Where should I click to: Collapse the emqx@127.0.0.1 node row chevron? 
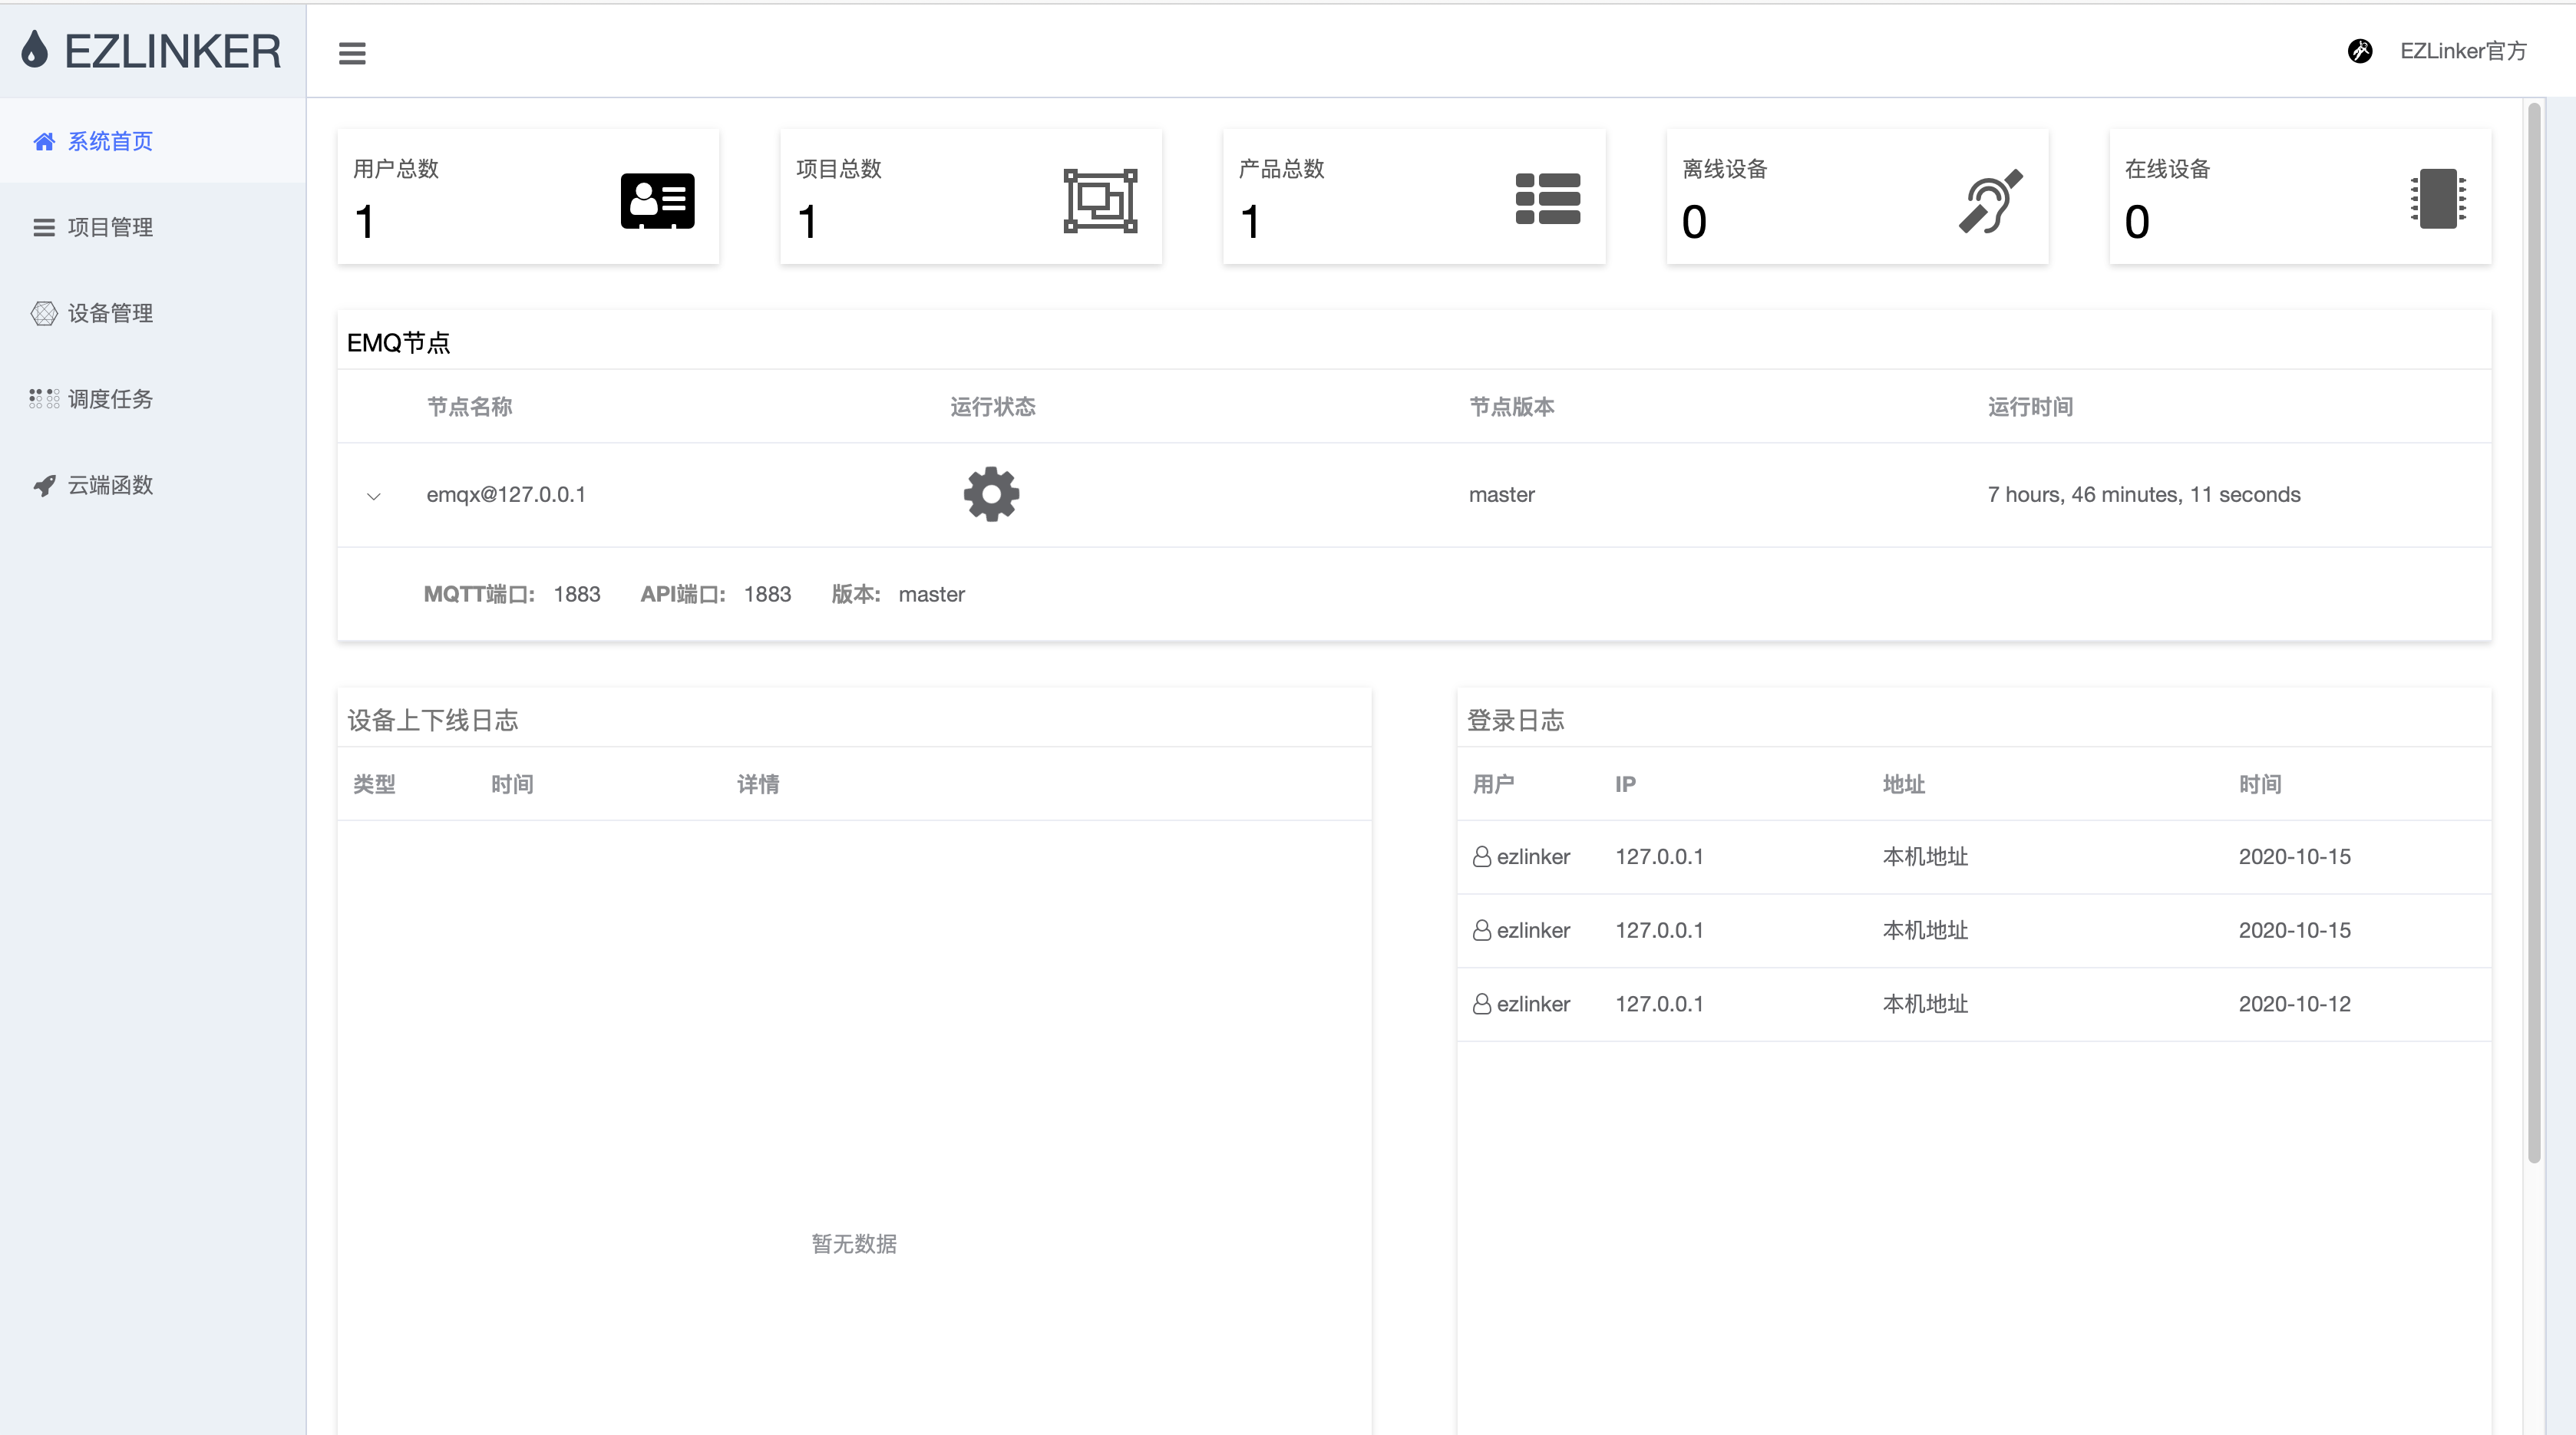[x=374, y=496]
